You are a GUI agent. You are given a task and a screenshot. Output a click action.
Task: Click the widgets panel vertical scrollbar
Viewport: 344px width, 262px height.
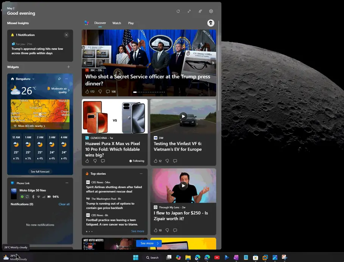pos(219,66)
